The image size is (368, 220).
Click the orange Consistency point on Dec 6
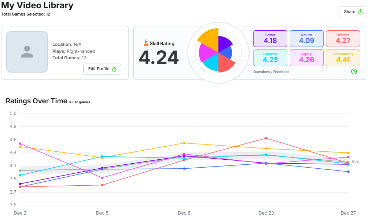click(x=184, y=143)
